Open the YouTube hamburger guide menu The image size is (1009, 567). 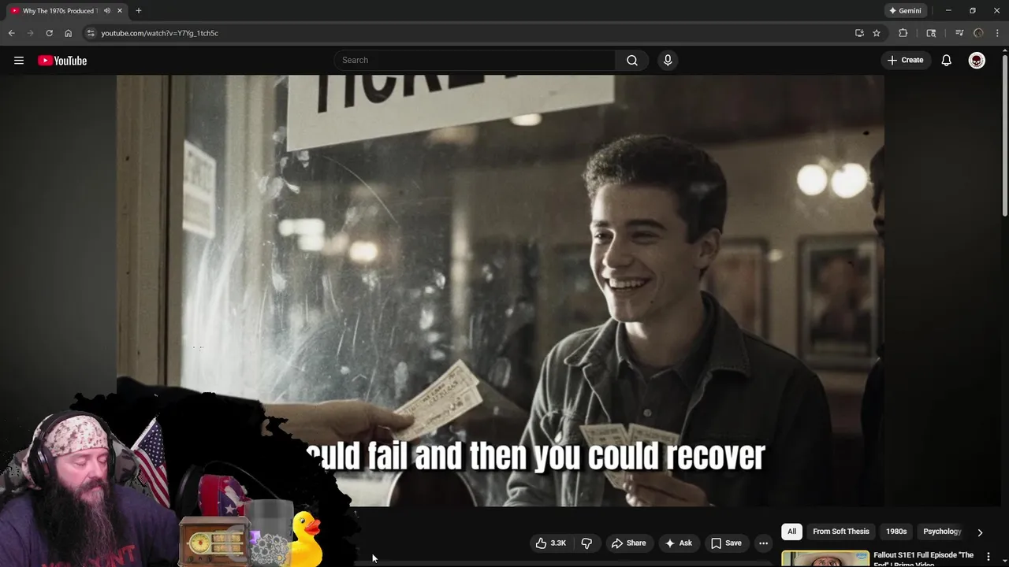point(19,61)
